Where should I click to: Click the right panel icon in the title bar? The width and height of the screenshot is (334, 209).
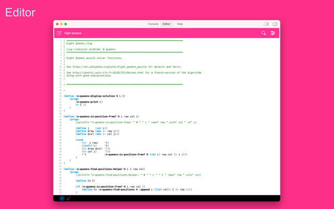coord(275,24)
